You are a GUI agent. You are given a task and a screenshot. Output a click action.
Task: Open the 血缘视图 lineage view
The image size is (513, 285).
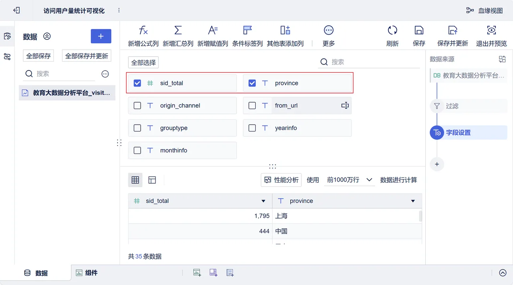pos(484,10)
